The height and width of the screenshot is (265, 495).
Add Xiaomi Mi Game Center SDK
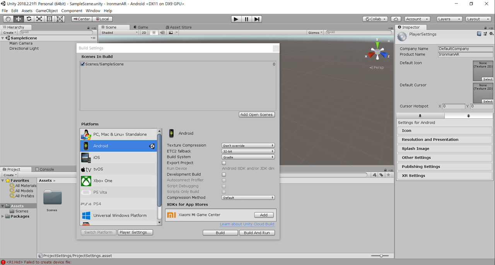tap(264, 215)
